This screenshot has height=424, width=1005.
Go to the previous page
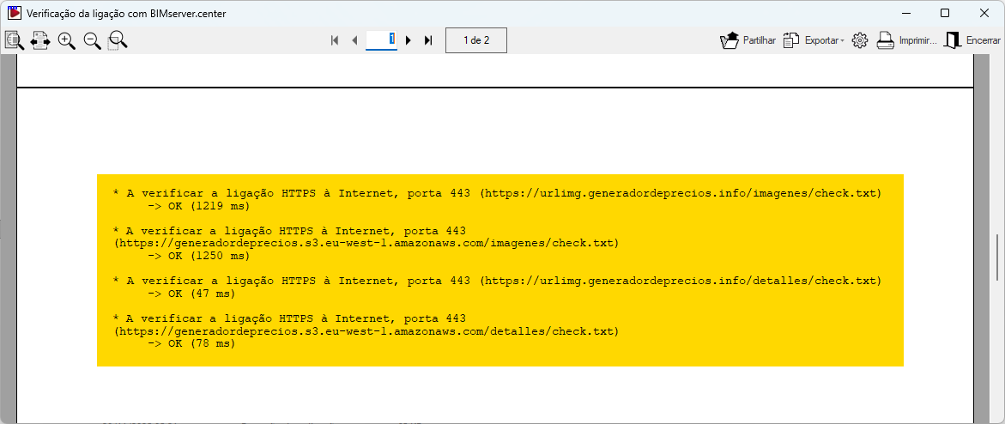(x=354, y=40)
